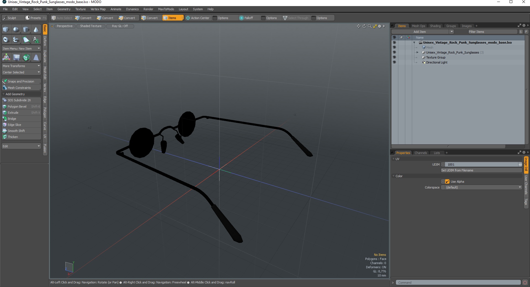The height and width of the screenshot is (287, 530).
Task: Click the grid mesh tool icon
Action: [16, 57]
